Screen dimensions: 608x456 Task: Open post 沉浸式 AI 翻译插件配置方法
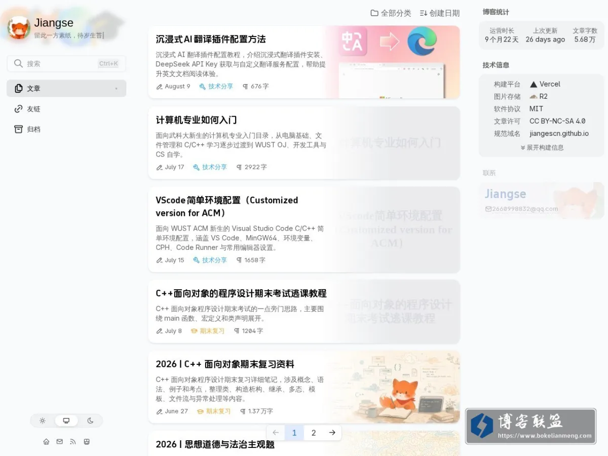[x=211, y=40]
